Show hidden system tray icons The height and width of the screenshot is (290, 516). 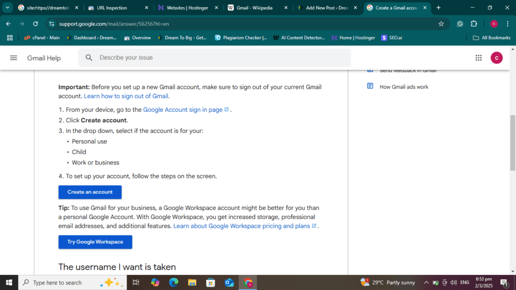pos(426,282)
